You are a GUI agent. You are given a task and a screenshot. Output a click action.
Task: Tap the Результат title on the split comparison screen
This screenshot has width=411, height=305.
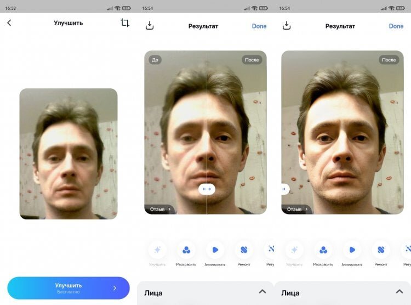point(203,26)
